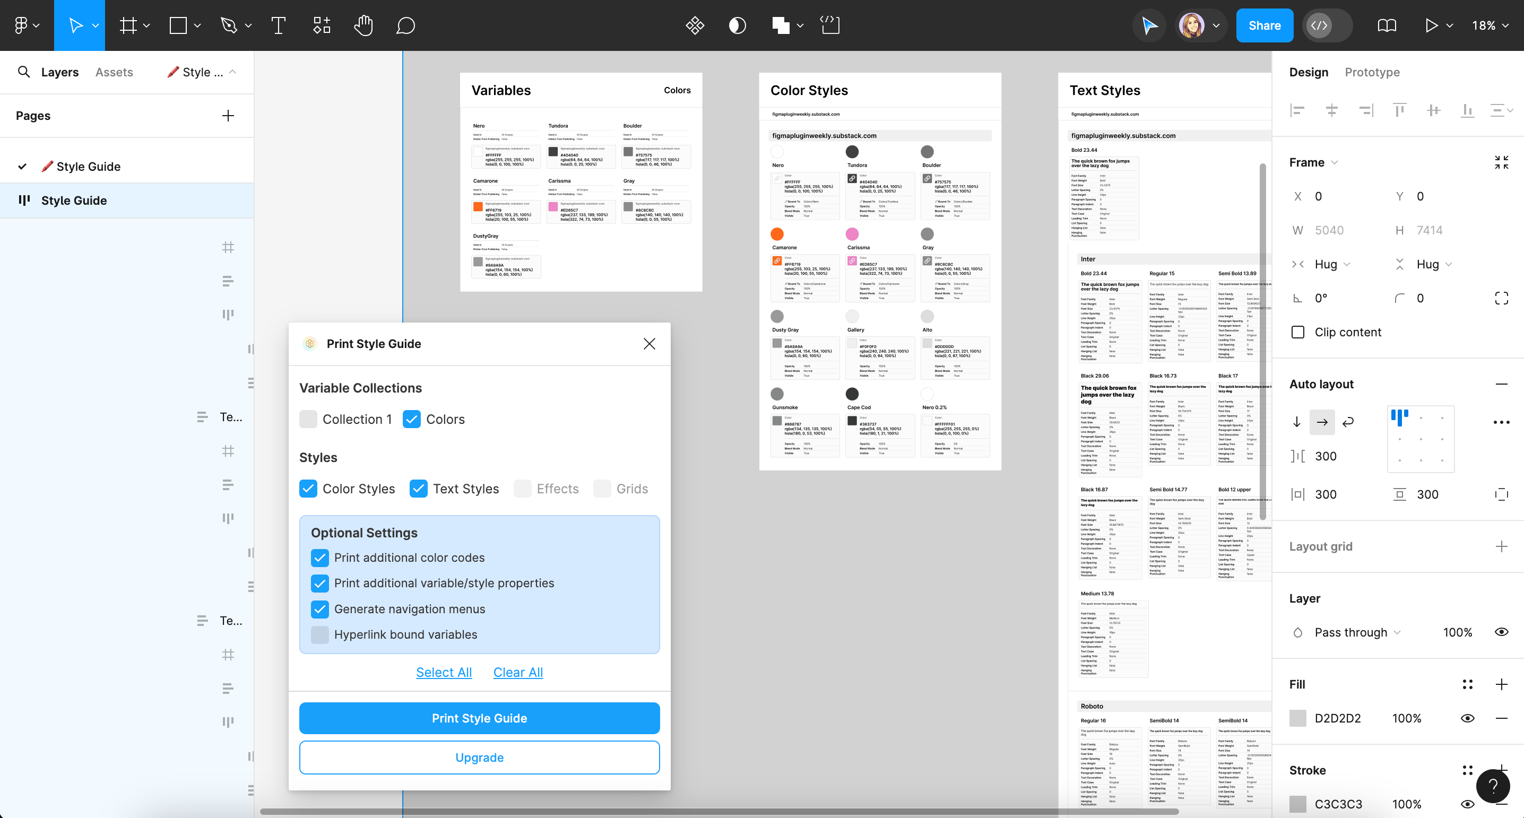Enable Hyperlink bound variables checkbox
This screenshot has width=1524, height=818.
coord(320,634)
